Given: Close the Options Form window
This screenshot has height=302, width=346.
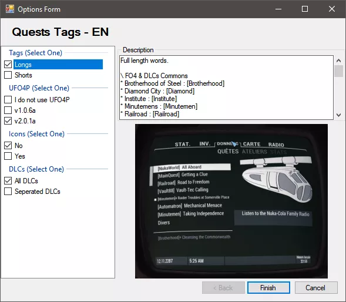Looking at the screenshot, I should point(332,9).
